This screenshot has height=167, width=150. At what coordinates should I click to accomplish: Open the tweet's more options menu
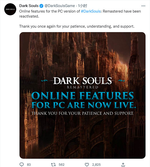(x=142, y=6)
